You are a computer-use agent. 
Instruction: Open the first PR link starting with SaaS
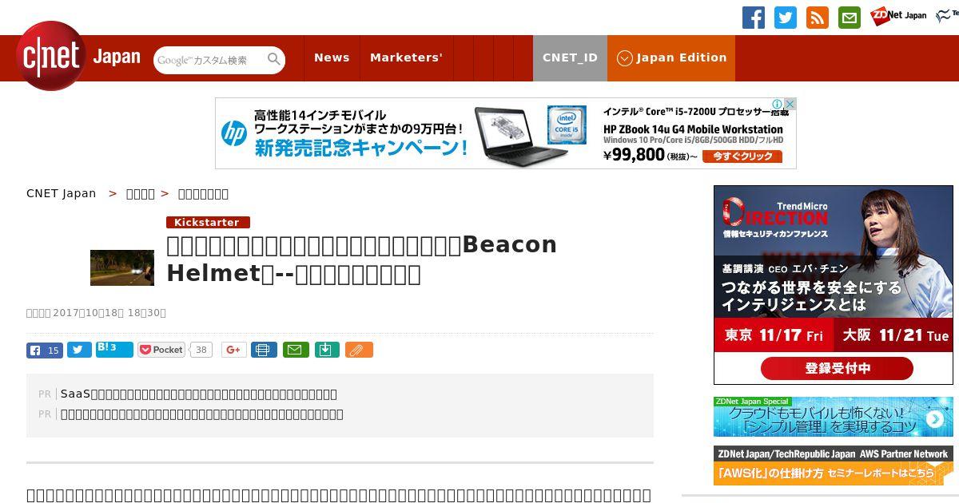[x=199, y=394]
